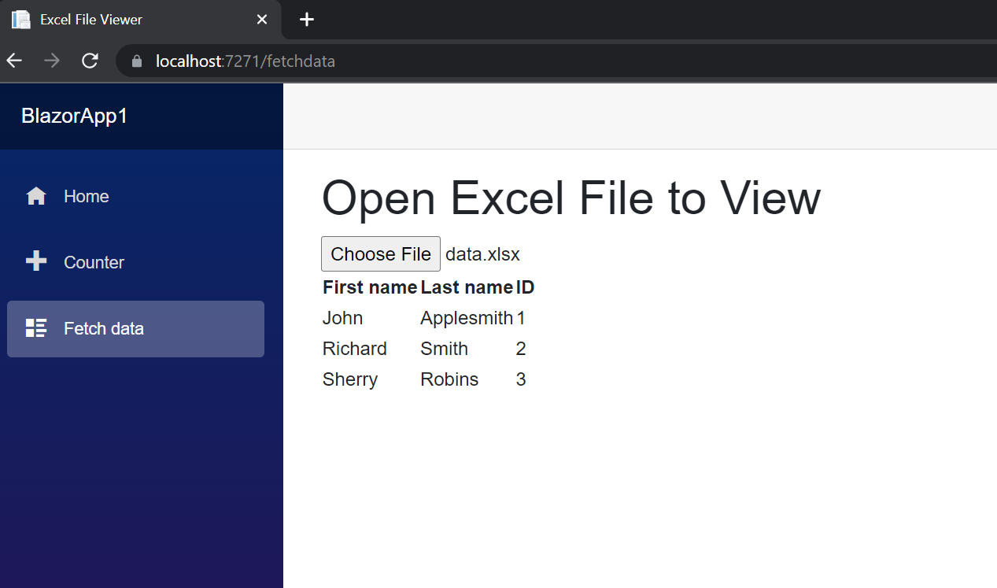
Task: Select the grid icon beside Fetch data
Action: coord(36,328)
